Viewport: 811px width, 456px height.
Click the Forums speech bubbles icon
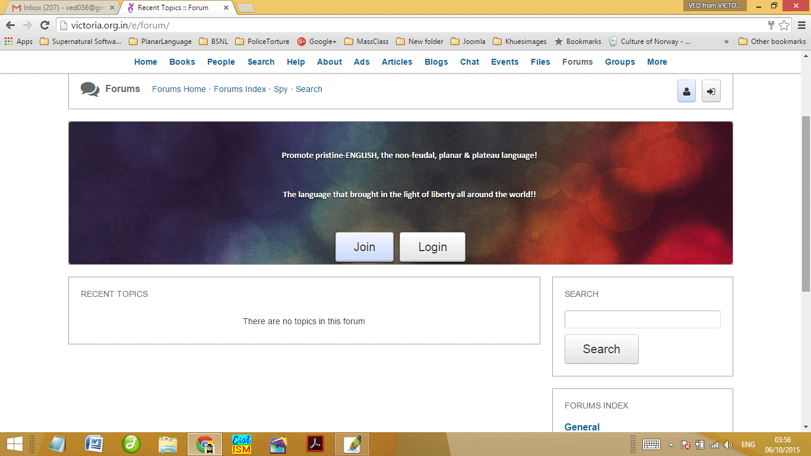click(90, 89)
